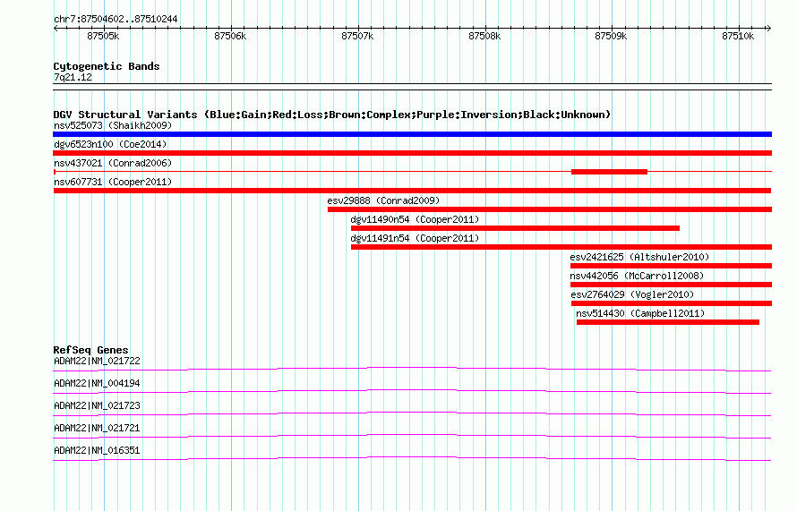Click the 87508k ruler label
Screen dimensions: 797x511
click(484, 36)
